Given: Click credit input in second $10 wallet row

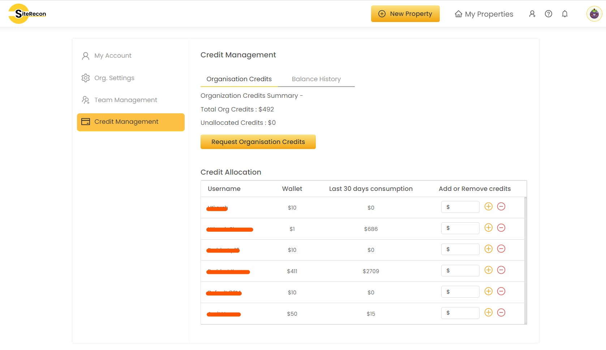Looking at the screenshot, I should [x=460, y=249].
